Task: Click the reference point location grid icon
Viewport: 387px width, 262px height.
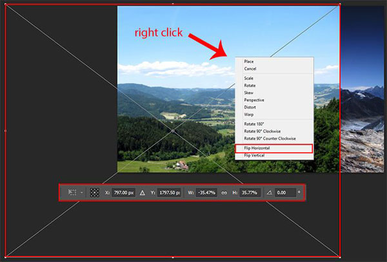Action: click(x=94, y=192)
